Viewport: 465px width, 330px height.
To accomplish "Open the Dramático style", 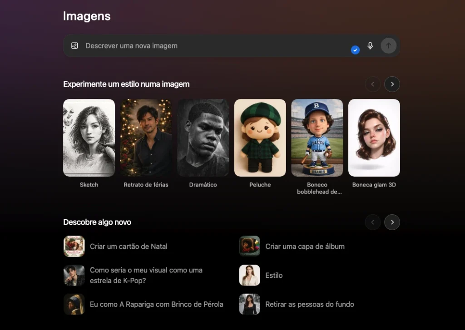I will pyautogui.click(x=203, y=138).
